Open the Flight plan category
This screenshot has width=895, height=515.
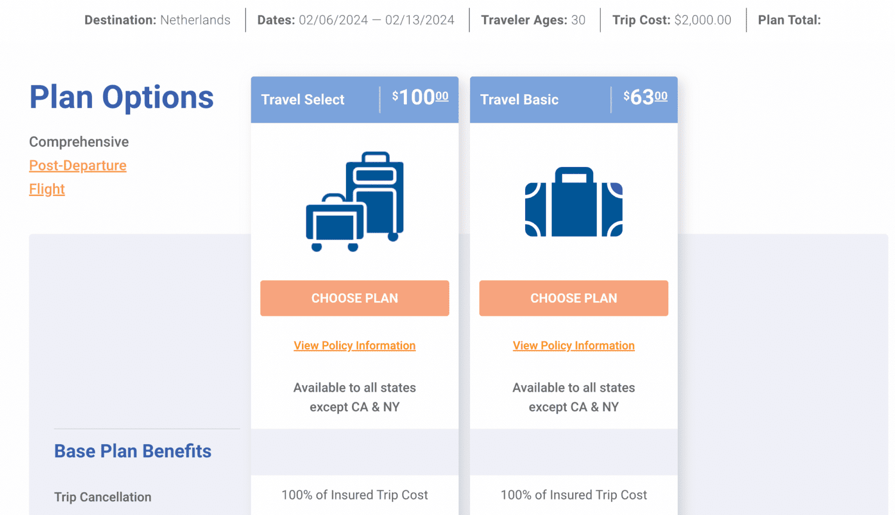pyautogui.click(x=47, y=189)
